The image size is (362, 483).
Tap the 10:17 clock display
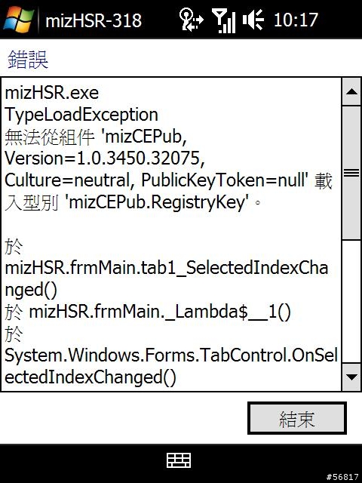pos(296,20)
